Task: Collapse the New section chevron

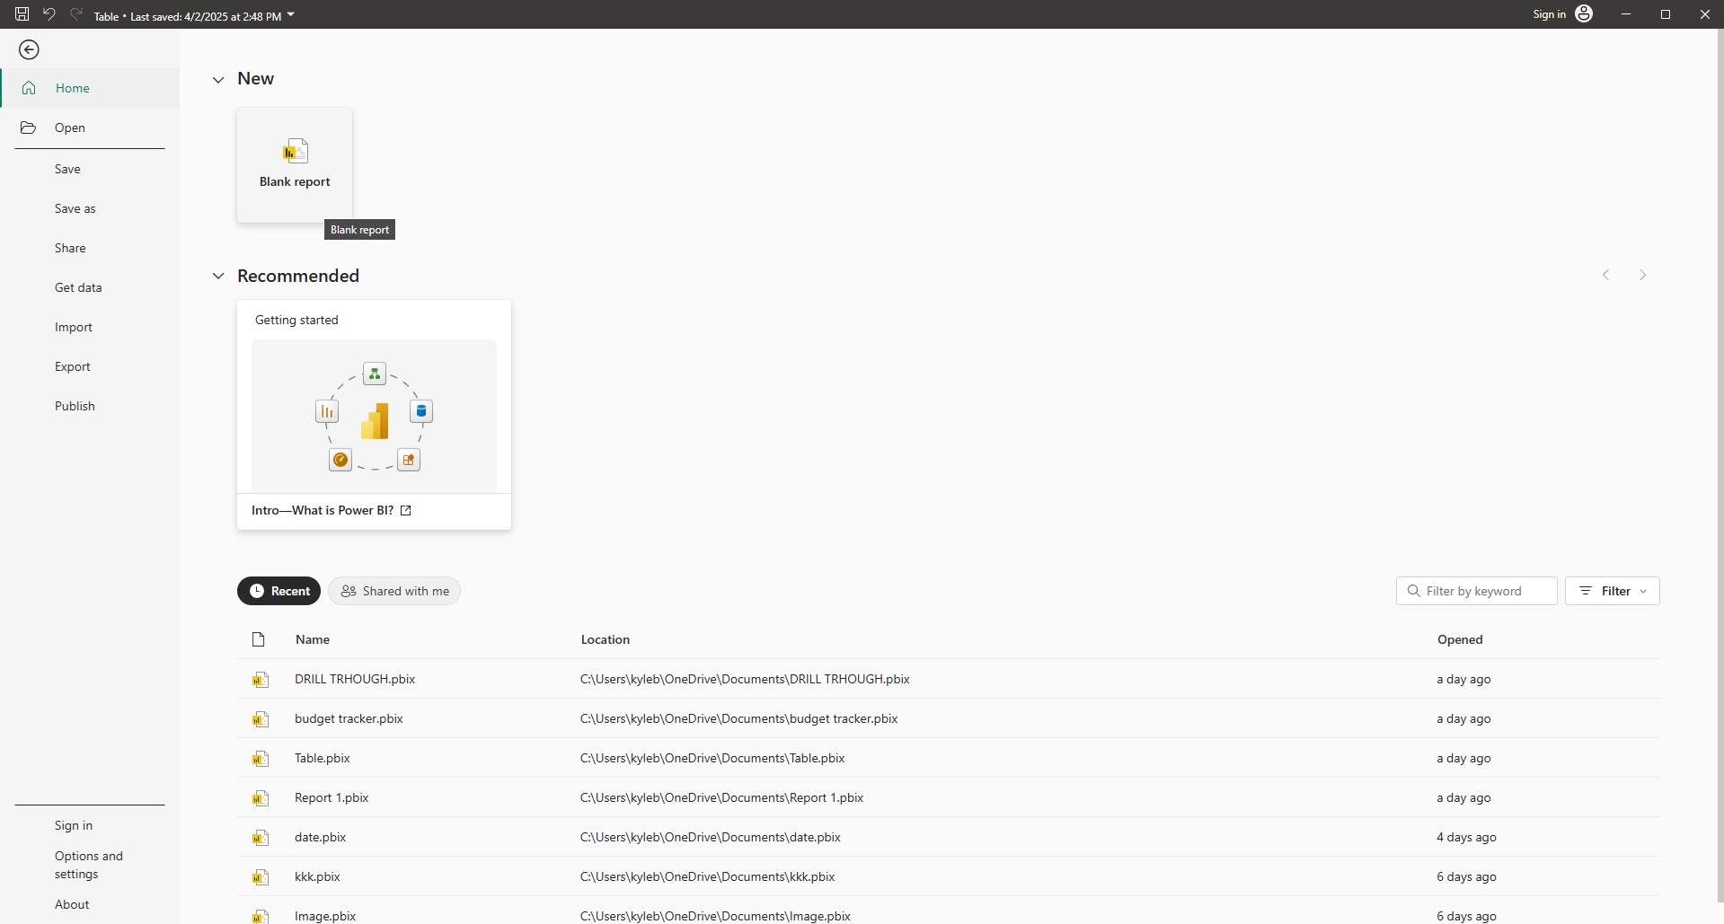Action: pos(218,80)
